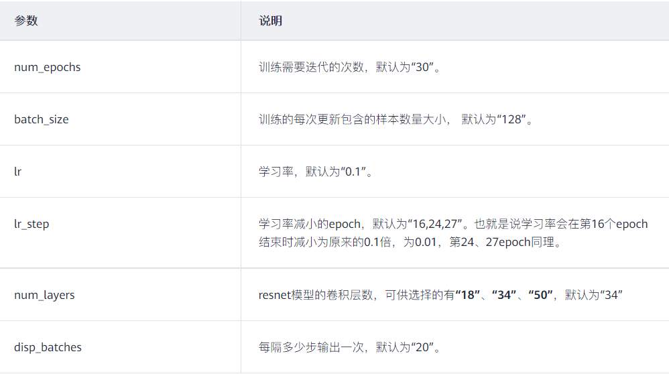Click the lr parameter name

[x=18, y=172]
